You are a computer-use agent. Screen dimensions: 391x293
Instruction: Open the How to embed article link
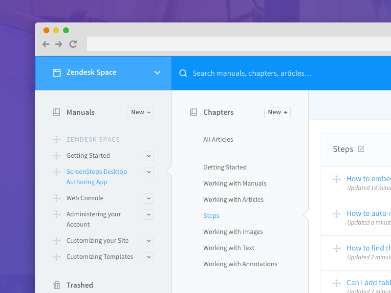point(369,179)
